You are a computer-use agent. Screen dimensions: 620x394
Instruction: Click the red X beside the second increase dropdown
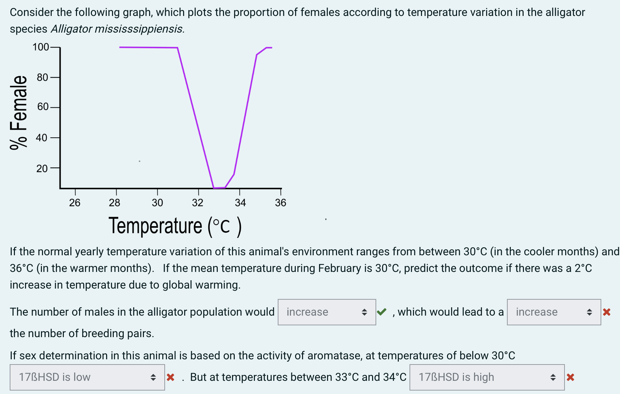[x=607, y=312]
